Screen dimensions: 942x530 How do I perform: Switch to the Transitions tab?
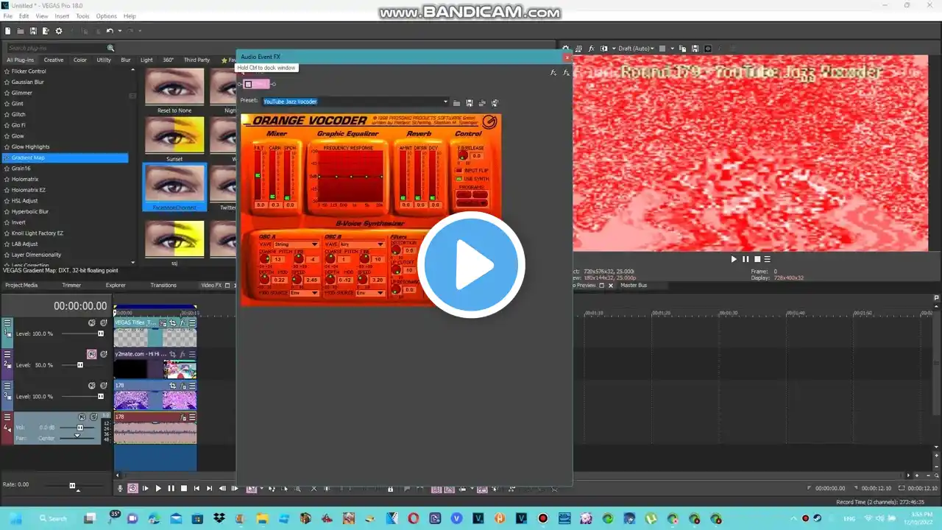[163, 285]
